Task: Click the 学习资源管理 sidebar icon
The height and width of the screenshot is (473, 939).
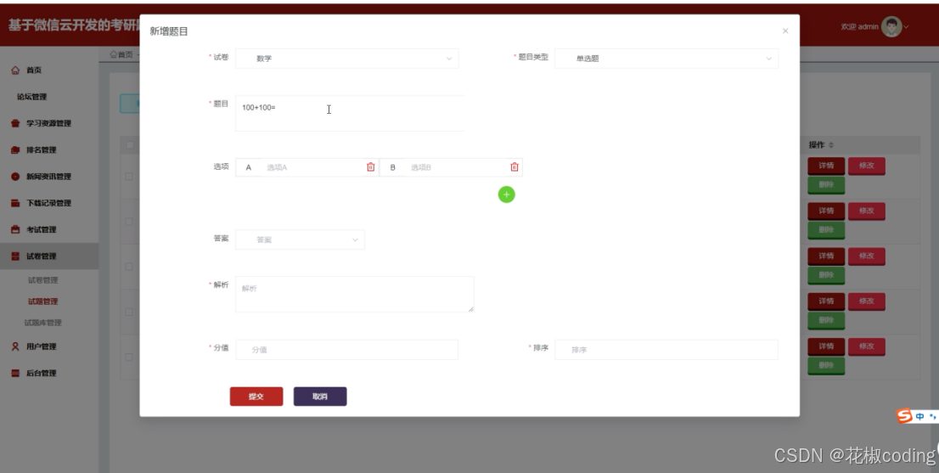Action: 15,123
